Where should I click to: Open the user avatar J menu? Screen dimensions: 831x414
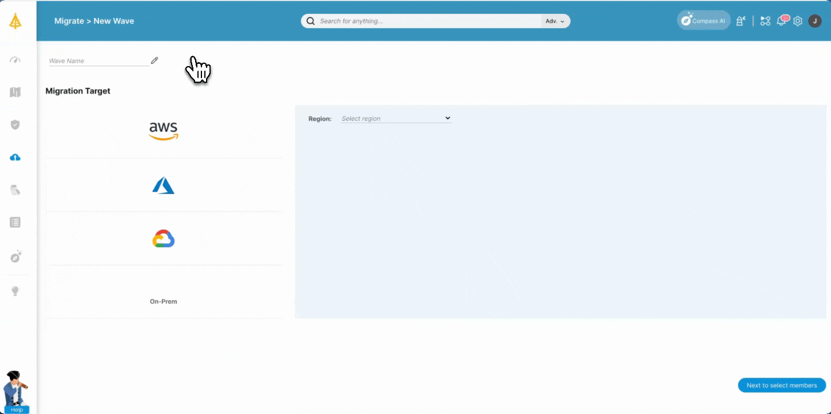(814, 21)
